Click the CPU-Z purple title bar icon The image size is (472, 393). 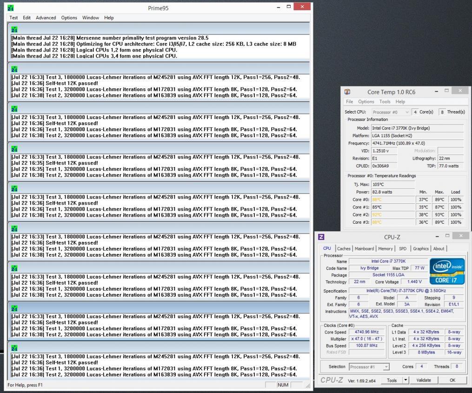(321, 237)
